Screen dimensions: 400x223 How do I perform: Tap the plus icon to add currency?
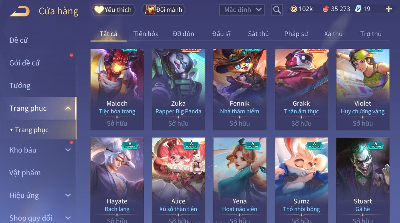[x=389, y=9]
